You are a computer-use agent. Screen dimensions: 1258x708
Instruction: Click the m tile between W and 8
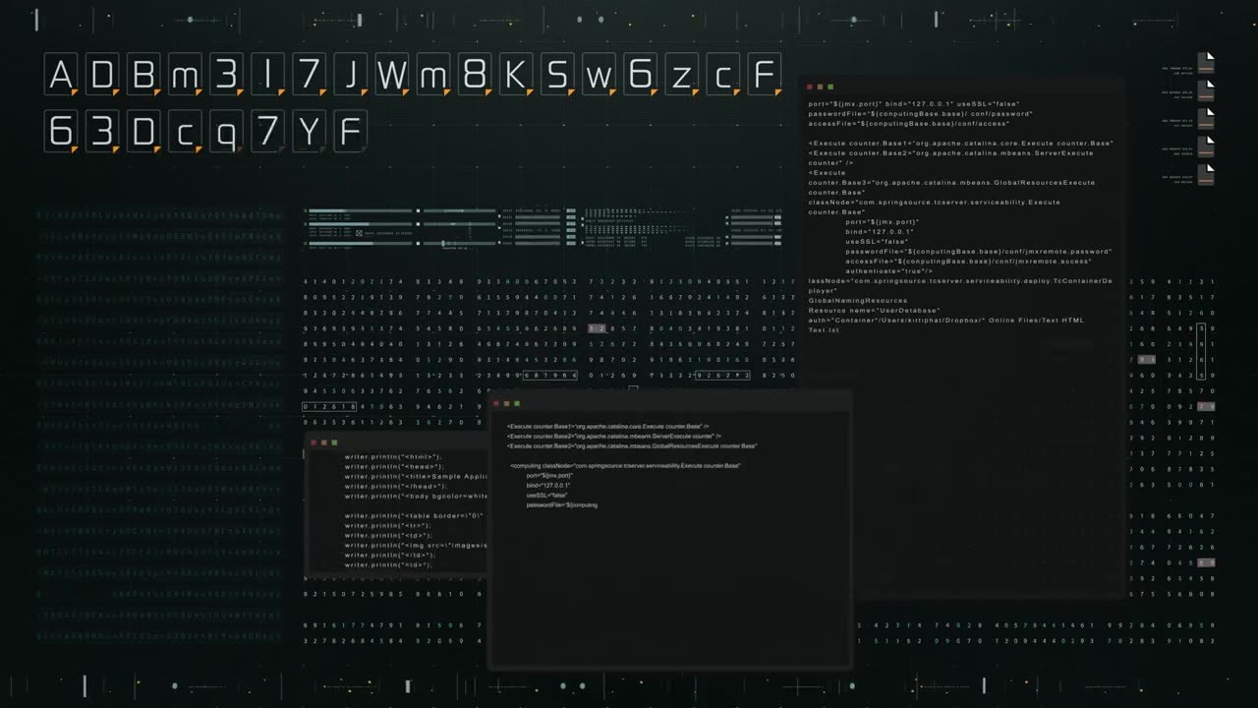pyautogui.click(x=432, y=75)
